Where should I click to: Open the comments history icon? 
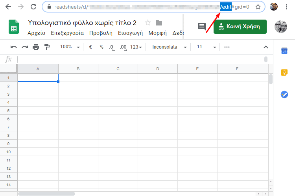point(202,26)
